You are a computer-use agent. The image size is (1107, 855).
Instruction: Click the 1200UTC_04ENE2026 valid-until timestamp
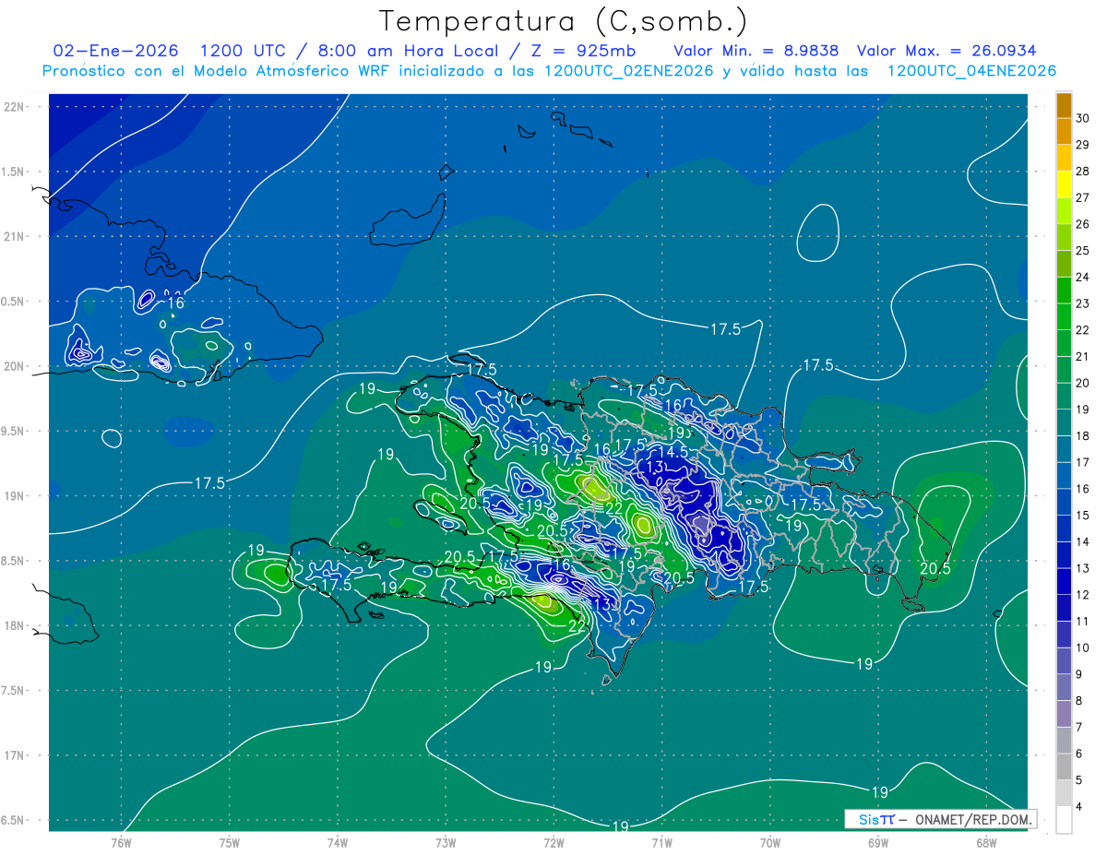point(970,71)
